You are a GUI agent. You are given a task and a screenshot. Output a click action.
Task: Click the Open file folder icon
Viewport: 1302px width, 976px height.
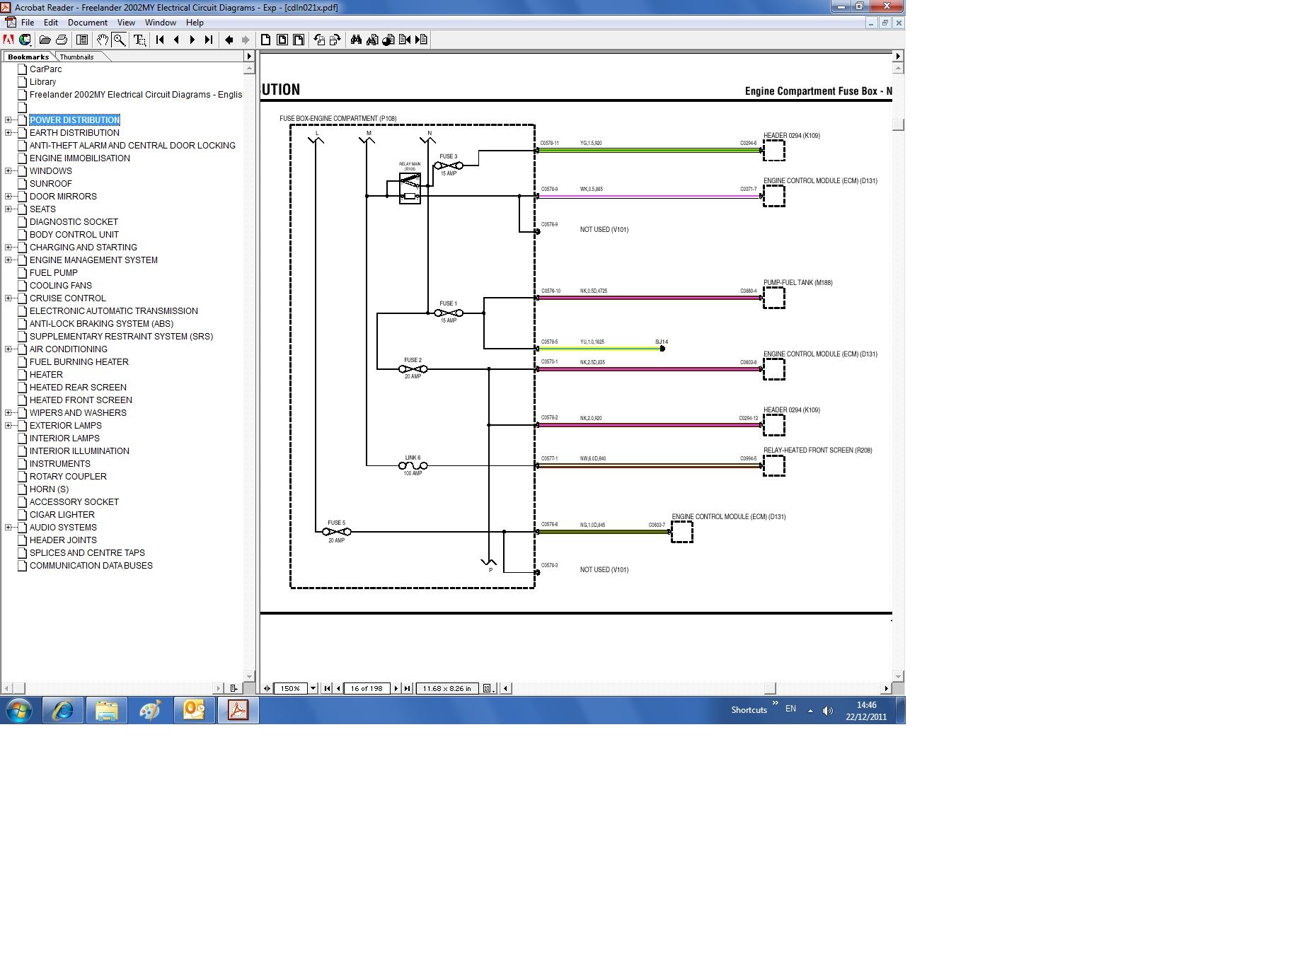[x=45, y=40]
